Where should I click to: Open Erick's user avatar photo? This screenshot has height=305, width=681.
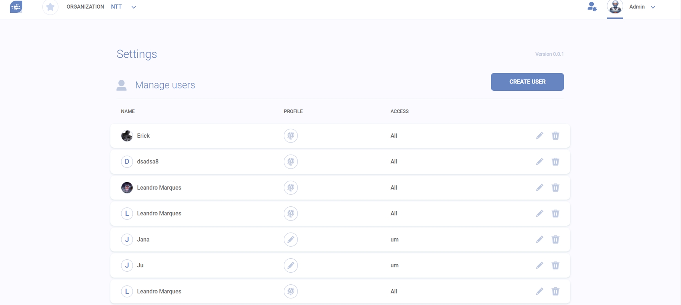coord(127,136)
